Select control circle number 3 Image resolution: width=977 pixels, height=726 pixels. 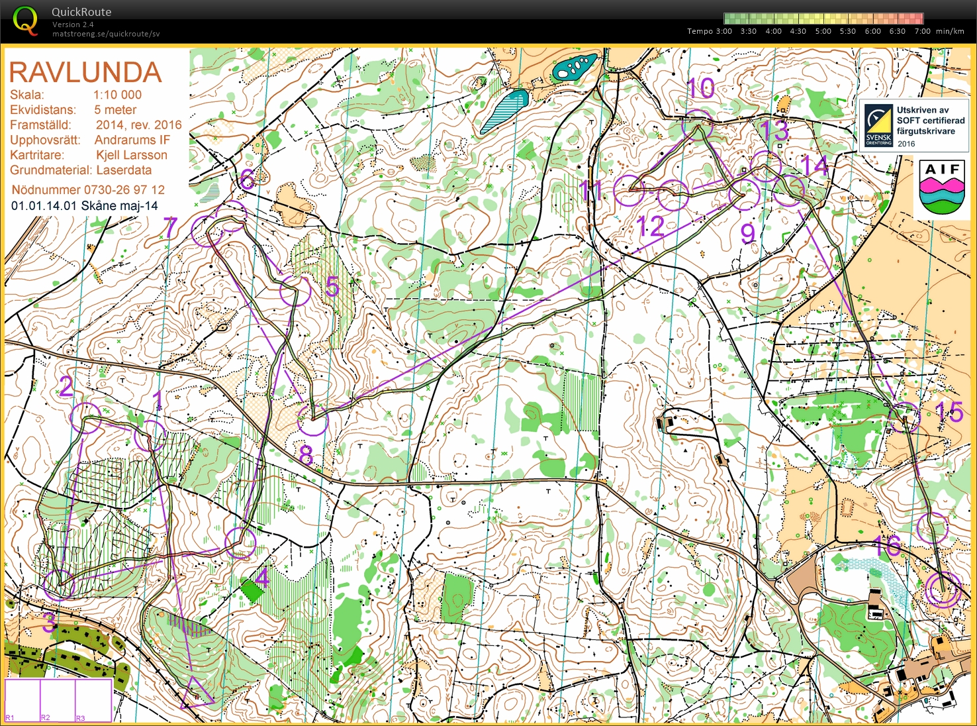[60, 585]
